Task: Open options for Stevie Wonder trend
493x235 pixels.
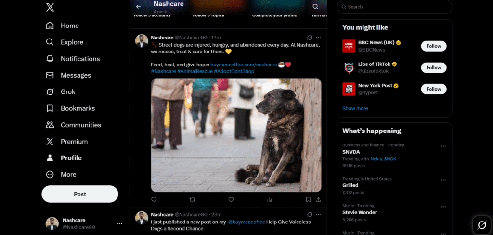Action: [443, 207]
